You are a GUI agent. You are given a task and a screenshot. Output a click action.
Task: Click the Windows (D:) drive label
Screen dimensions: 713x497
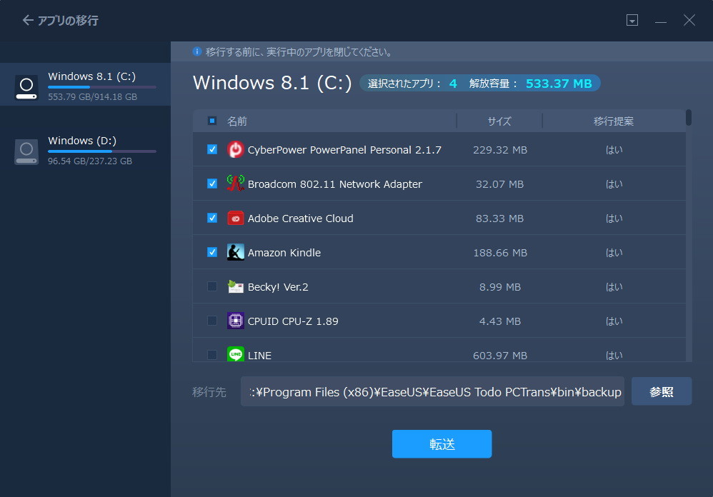click(x=82, y=141)
